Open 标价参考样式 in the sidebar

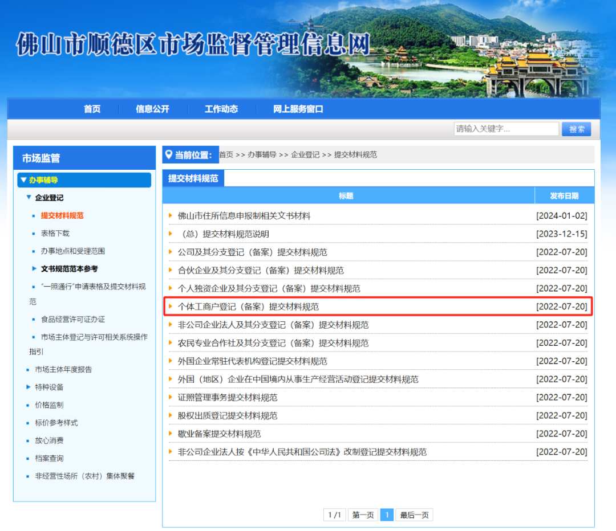pyautogui.click(x=56, y=423)
